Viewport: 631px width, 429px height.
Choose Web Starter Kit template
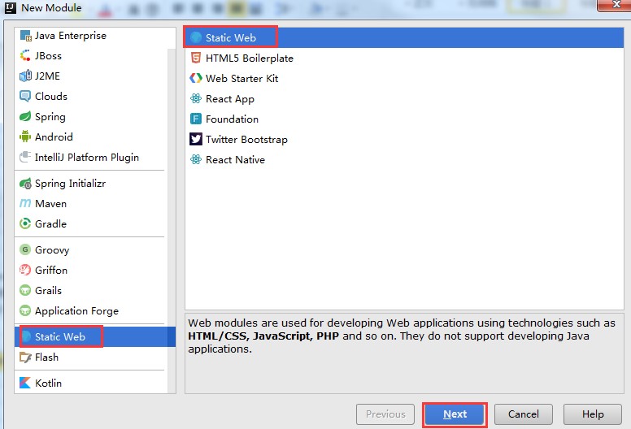[x=243, y=79]
